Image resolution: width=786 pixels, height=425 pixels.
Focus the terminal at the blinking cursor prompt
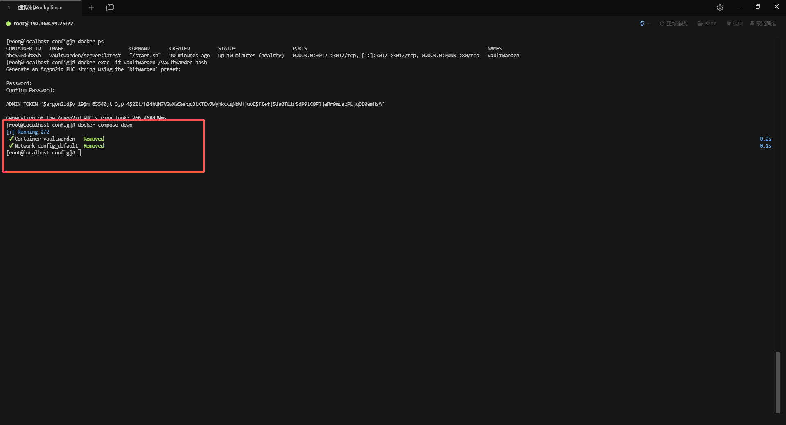pyautogui.click(x=79, y=153)
